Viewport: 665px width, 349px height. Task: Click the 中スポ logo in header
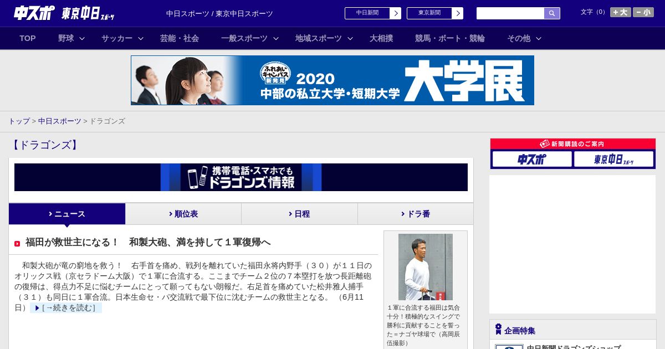(34, 13)
